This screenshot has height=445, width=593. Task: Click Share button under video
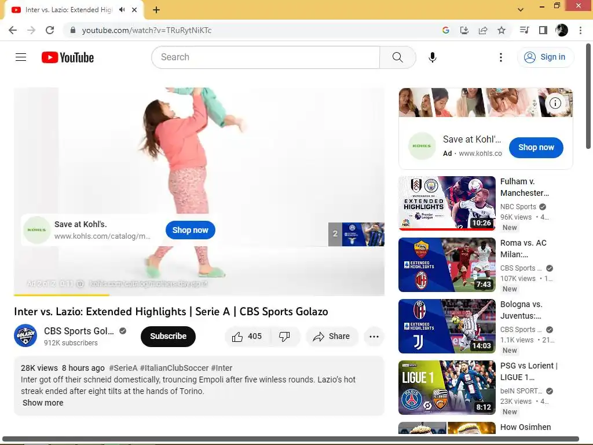[332, 337]
